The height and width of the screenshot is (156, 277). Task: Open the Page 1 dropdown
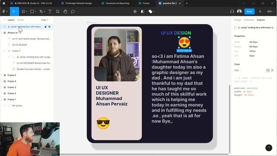[45, 20]
